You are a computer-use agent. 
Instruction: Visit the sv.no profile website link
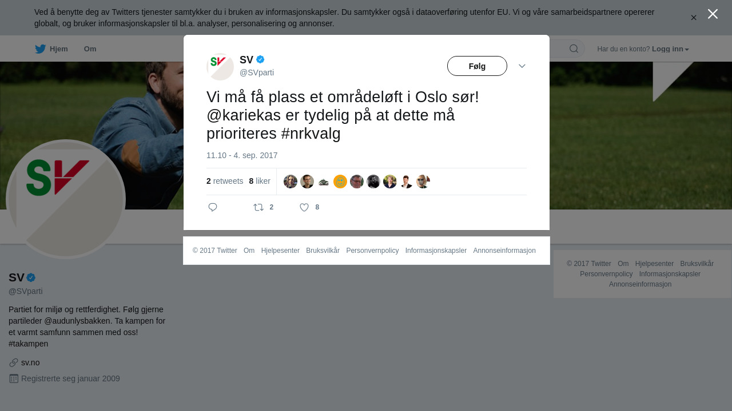click(30, 362)
